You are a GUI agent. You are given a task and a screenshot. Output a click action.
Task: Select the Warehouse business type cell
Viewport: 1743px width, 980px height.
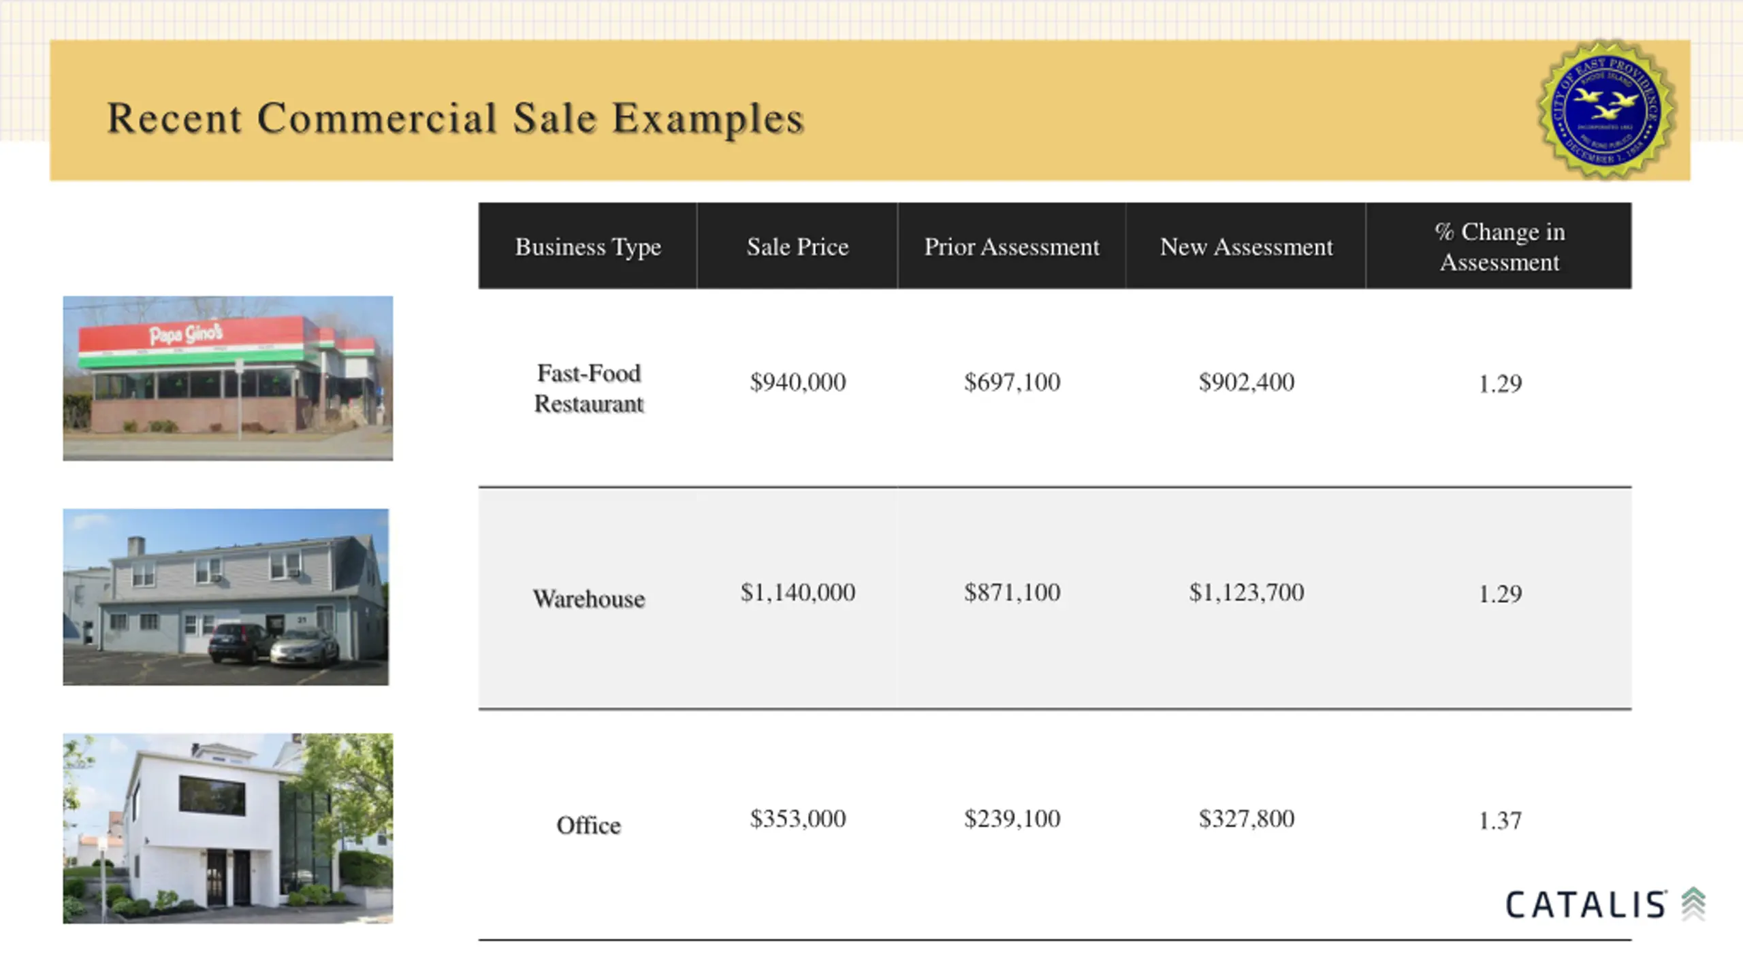(588, 598)
